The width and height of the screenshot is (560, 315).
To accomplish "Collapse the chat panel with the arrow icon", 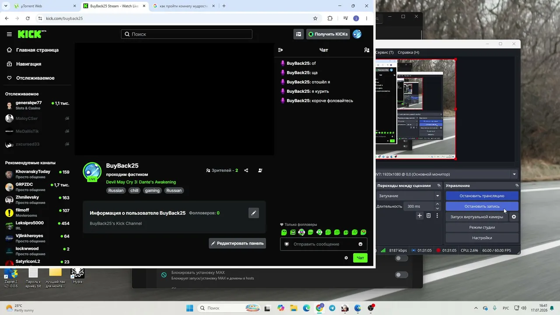I will [x=280, y=50].
